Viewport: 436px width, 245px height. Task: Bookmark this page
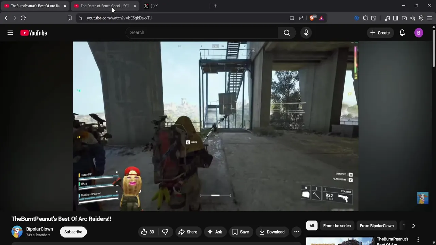click(x=69, y=18)
